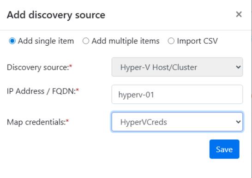The height and width of the screenshot is (178, 252).
Task: Open the Discovery source dropdown
Action: point(177,67)
